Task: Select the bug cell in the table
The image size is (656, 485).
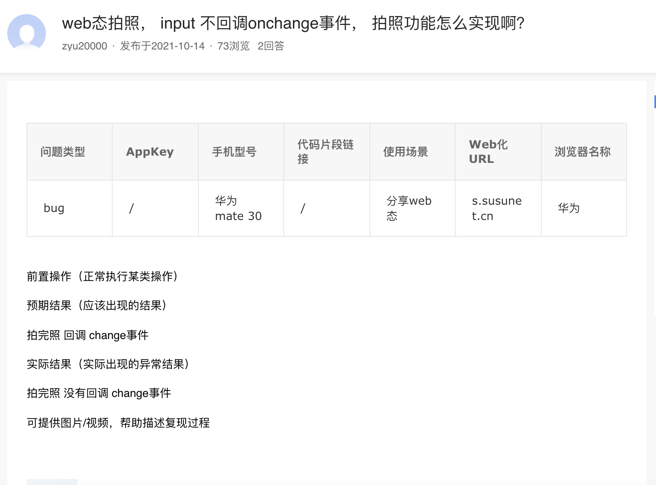Action: (x=54, y=208)
